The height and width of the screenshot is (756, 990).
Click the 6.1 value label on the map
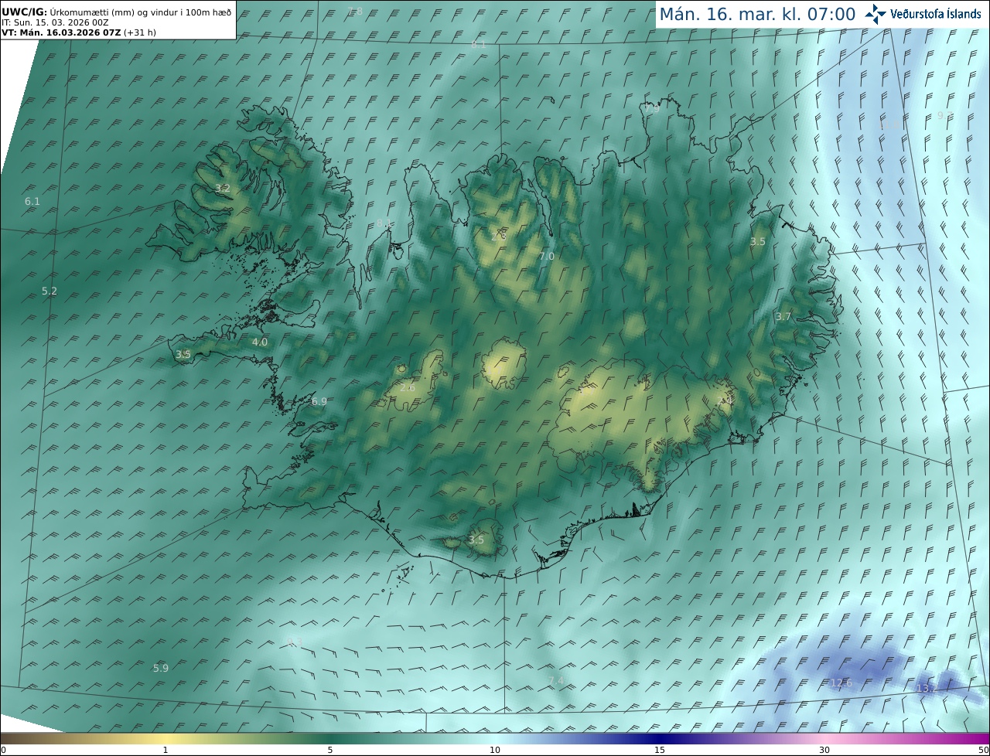(x=32, y=202)
